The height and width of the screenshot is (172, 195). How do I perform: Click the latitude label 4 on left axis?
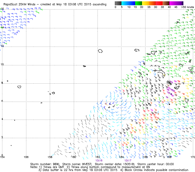(x=2, y=119)
